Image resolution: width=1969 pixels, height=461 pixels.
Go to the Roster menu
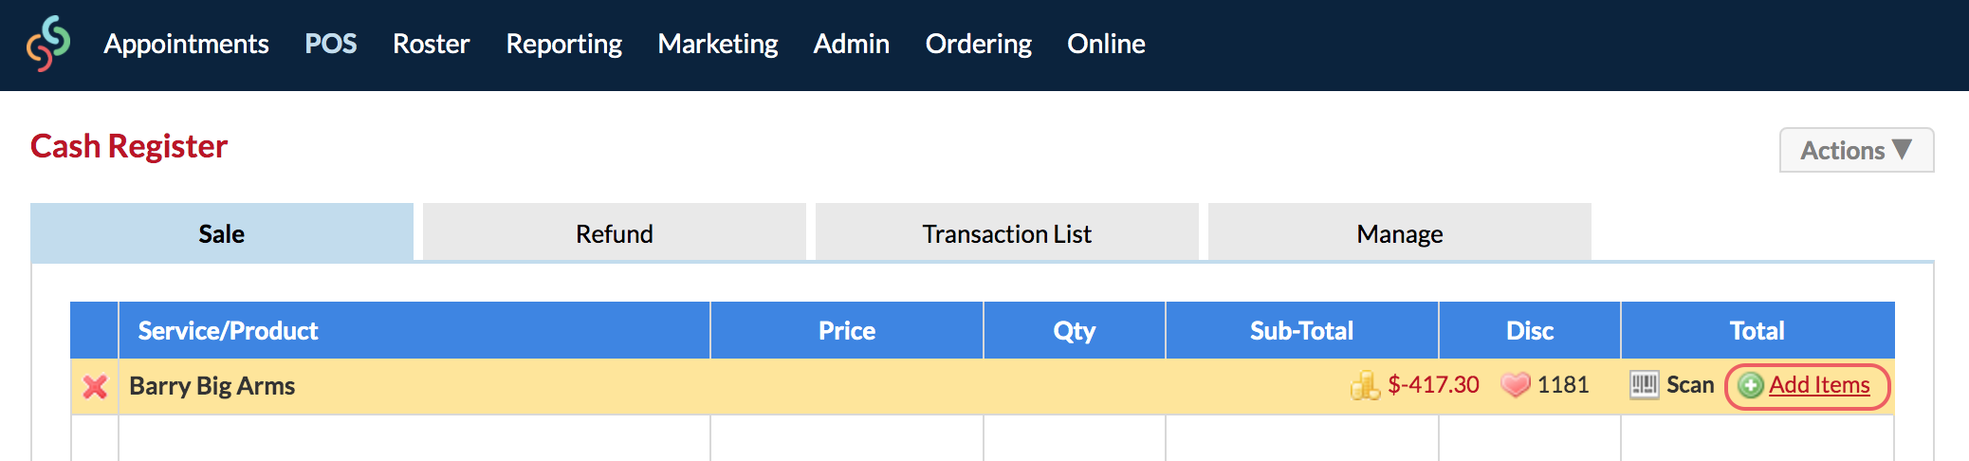point(432,44)
